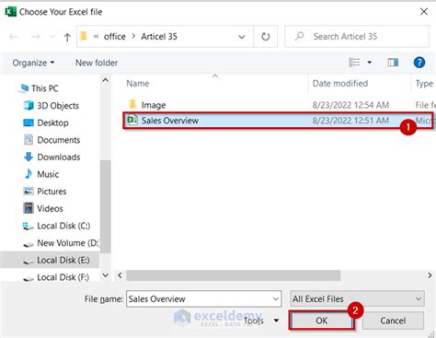The image size is (436, 338).
Task: Click the Excel icon in title bar
Action: [x=10, y=12]
